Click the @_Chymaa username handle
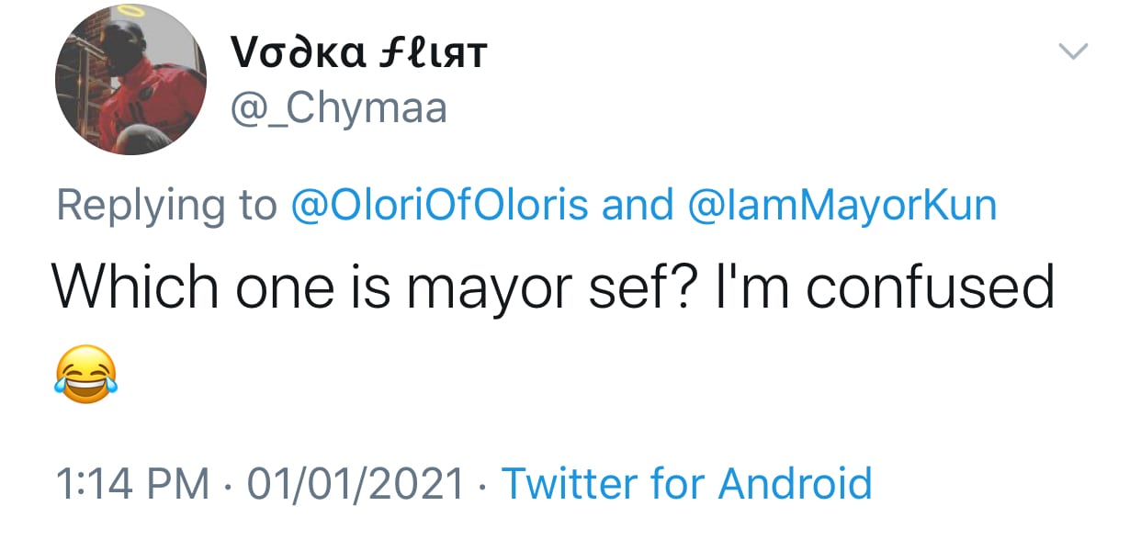The width and height of the screenshot is (1141, 540). tap(337, 108)
